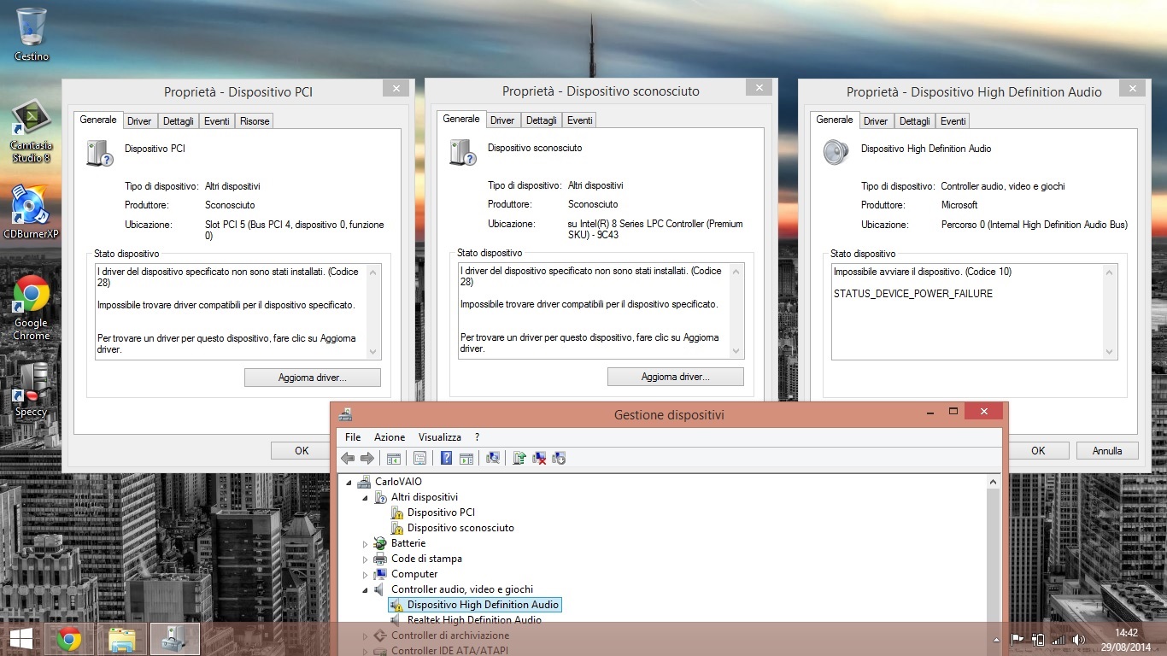Click the volume speaker tray icon
This screenshot has height=656, width=1167.
1079,639
